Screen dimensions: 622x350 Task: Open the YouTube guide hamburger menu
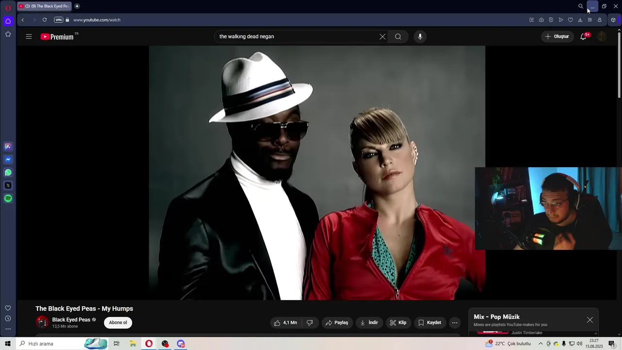coord(29,36)
